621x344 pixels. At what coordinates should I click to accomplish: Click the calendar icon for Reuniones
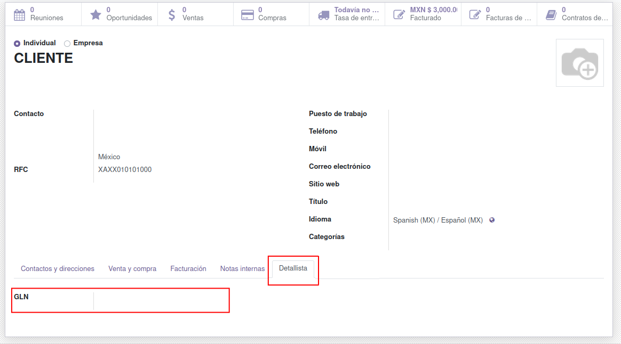point(19,14)
